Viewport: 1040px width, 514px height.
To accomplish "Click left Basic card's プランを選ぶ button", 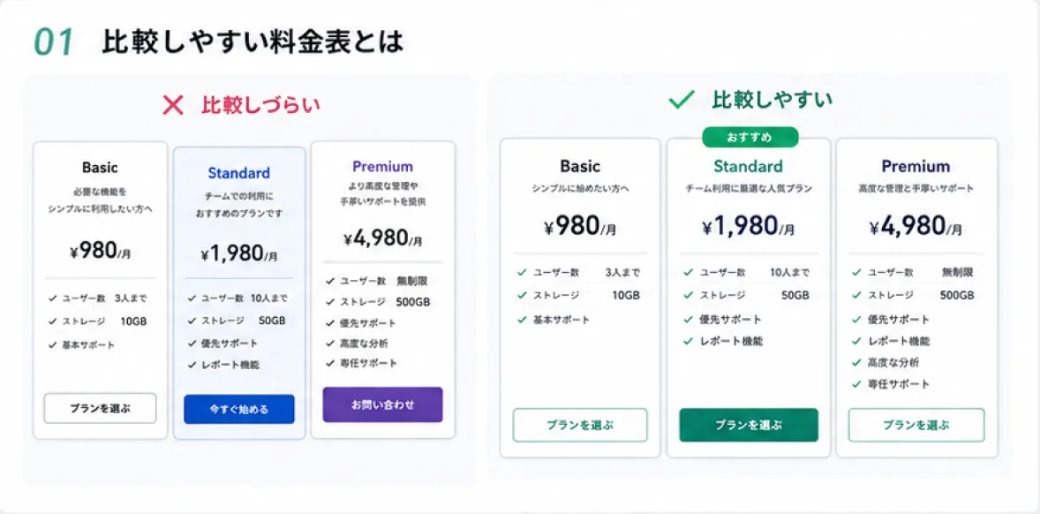I will pos(100,409).
